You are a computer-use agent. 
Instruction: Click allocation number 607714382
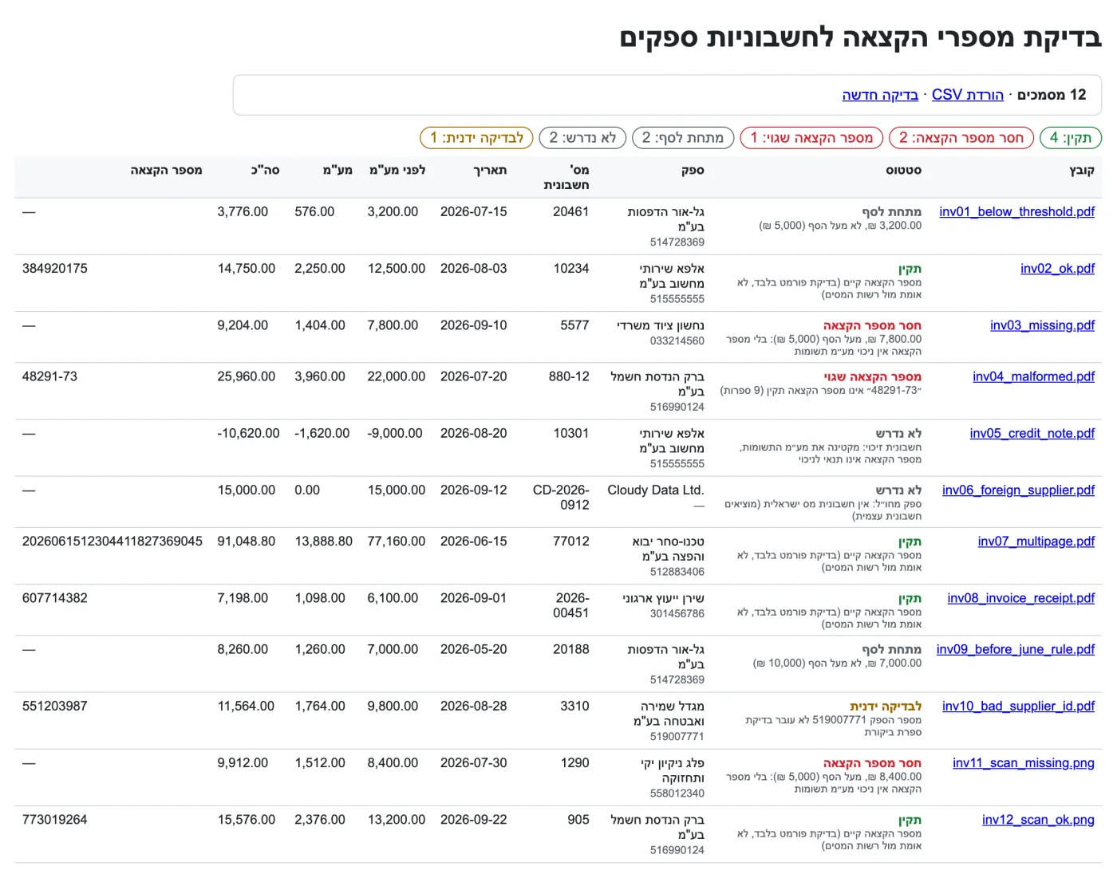55,598
